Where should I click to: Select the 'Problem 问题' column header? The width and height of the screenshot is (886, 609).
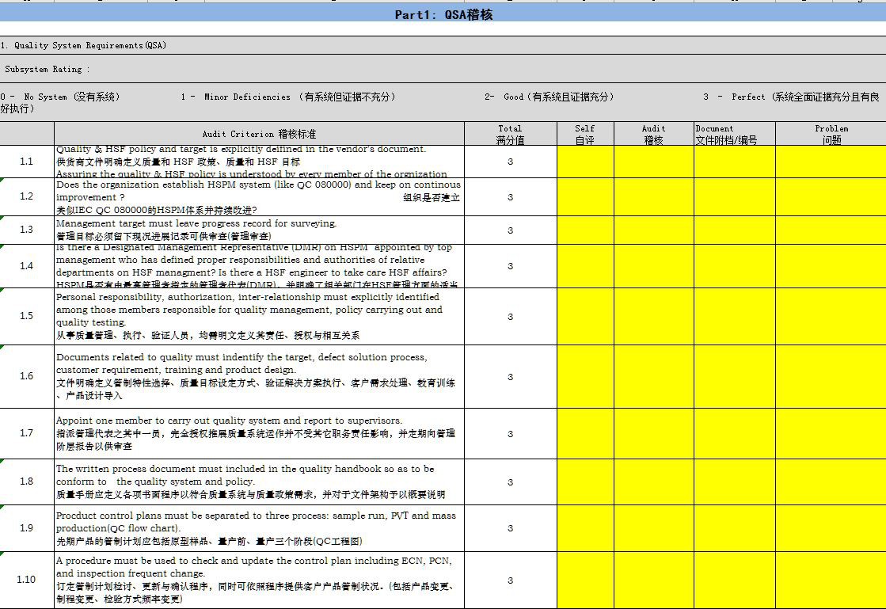point(831,134)
